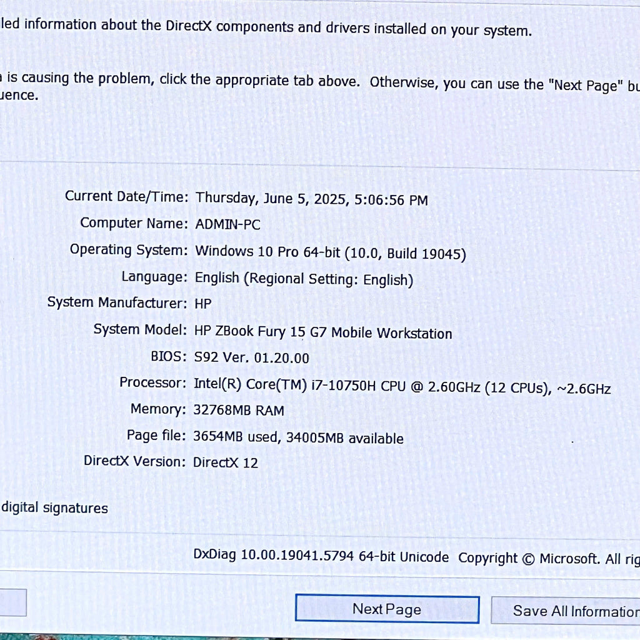Click the digital signatures checkbox label

point(54,507)
